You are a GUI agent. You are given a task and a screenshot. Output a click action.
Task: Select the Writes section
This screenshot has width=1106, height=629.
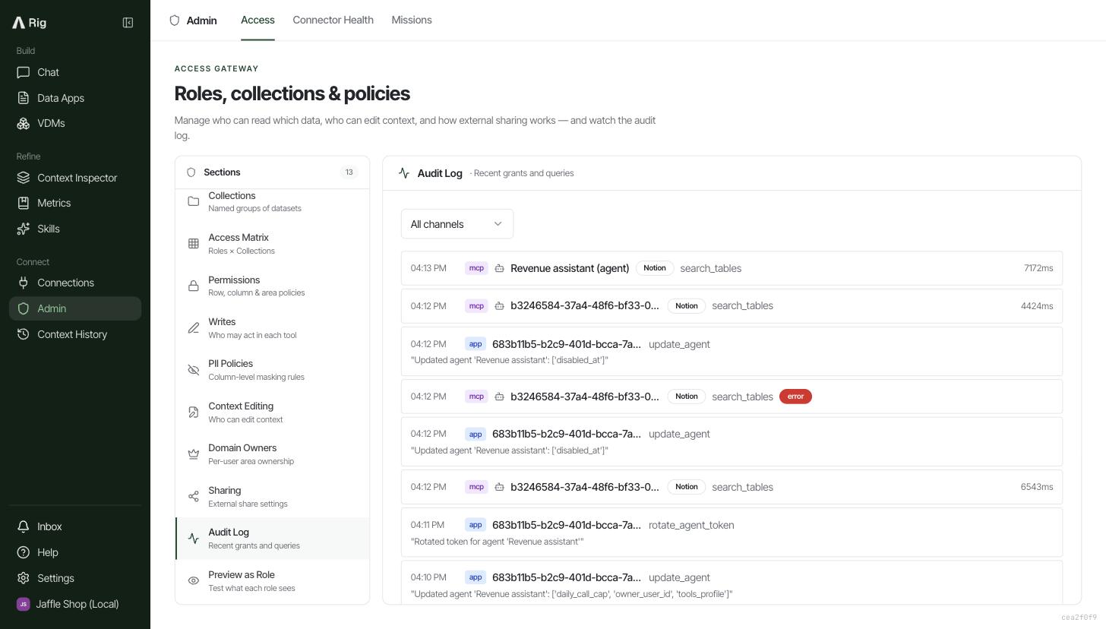point(273,328)
